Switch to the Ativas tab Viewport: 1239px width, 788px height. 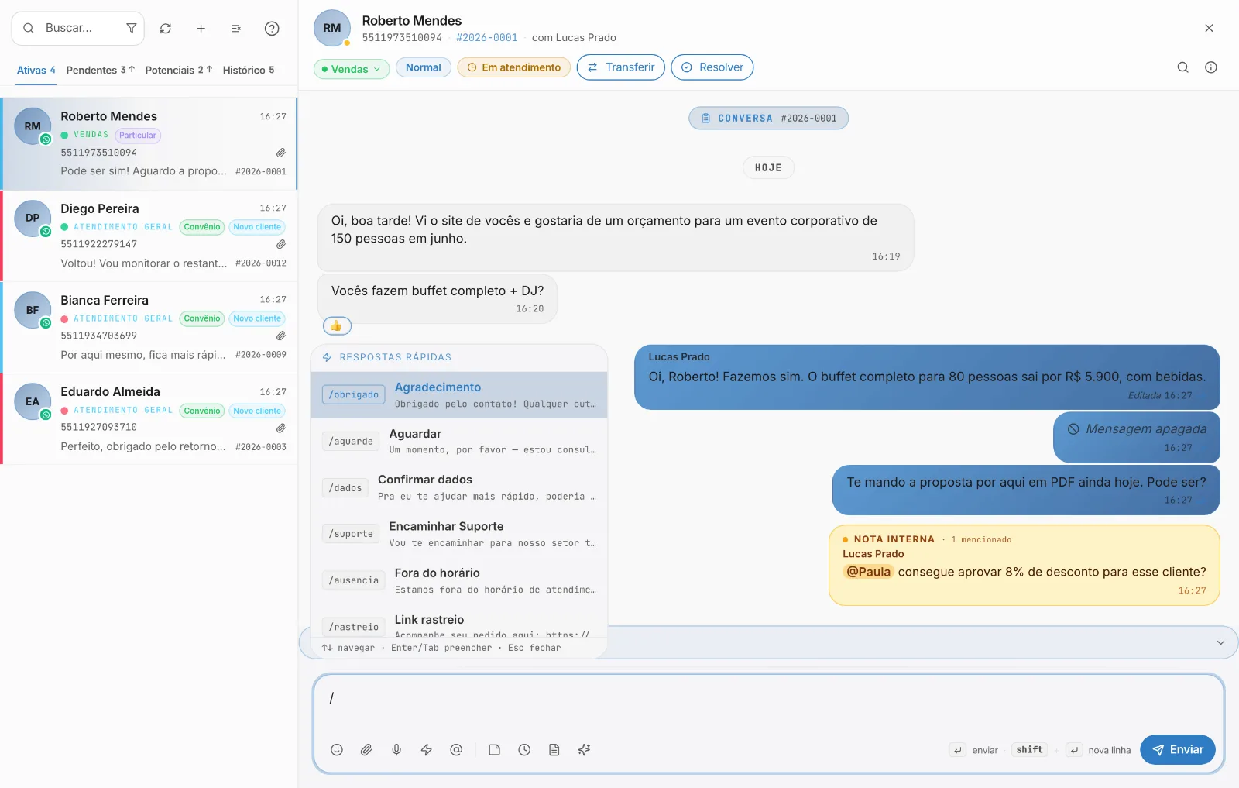pos(36,70)
